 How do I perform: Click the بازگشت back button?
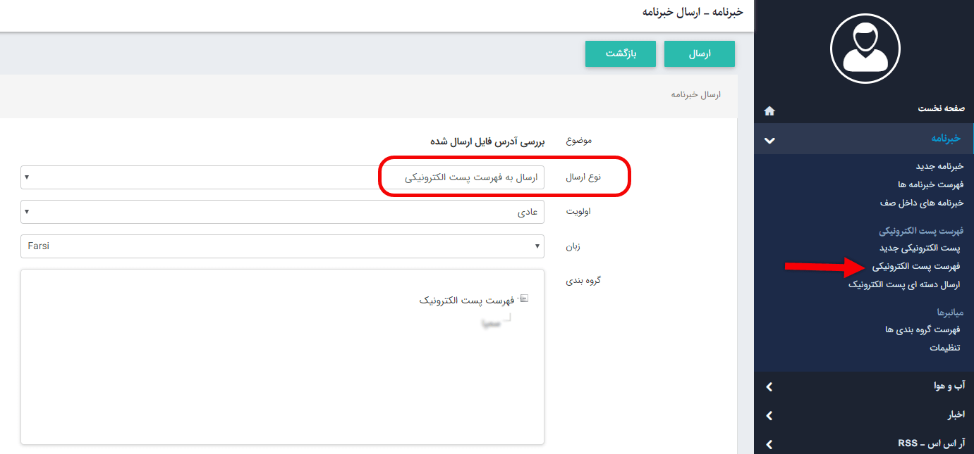point(620,53)
